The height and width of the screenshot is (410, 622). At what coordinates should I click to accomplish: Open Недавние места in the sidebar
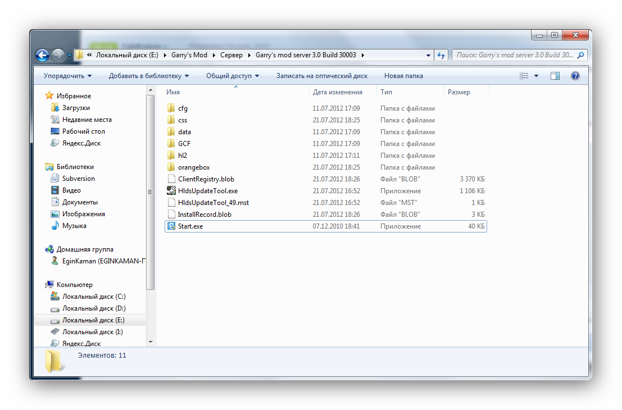(x=87, y=120)
